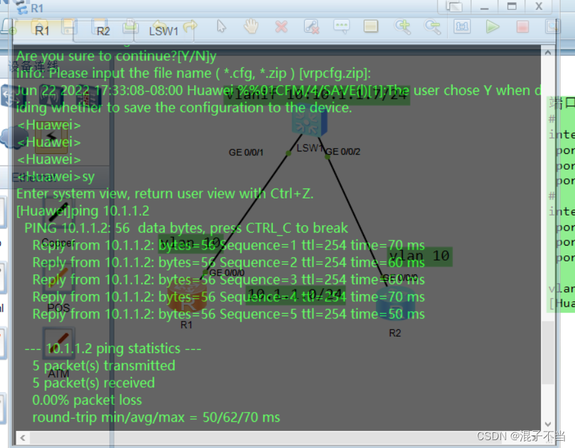The height and width of the screenshot is (448, 575).
Task: Click the horizontal scrollbar left arrow
Action: [23, 438]
